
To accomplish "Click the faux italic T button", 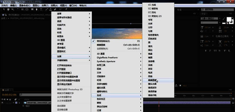I will [210, 51].
